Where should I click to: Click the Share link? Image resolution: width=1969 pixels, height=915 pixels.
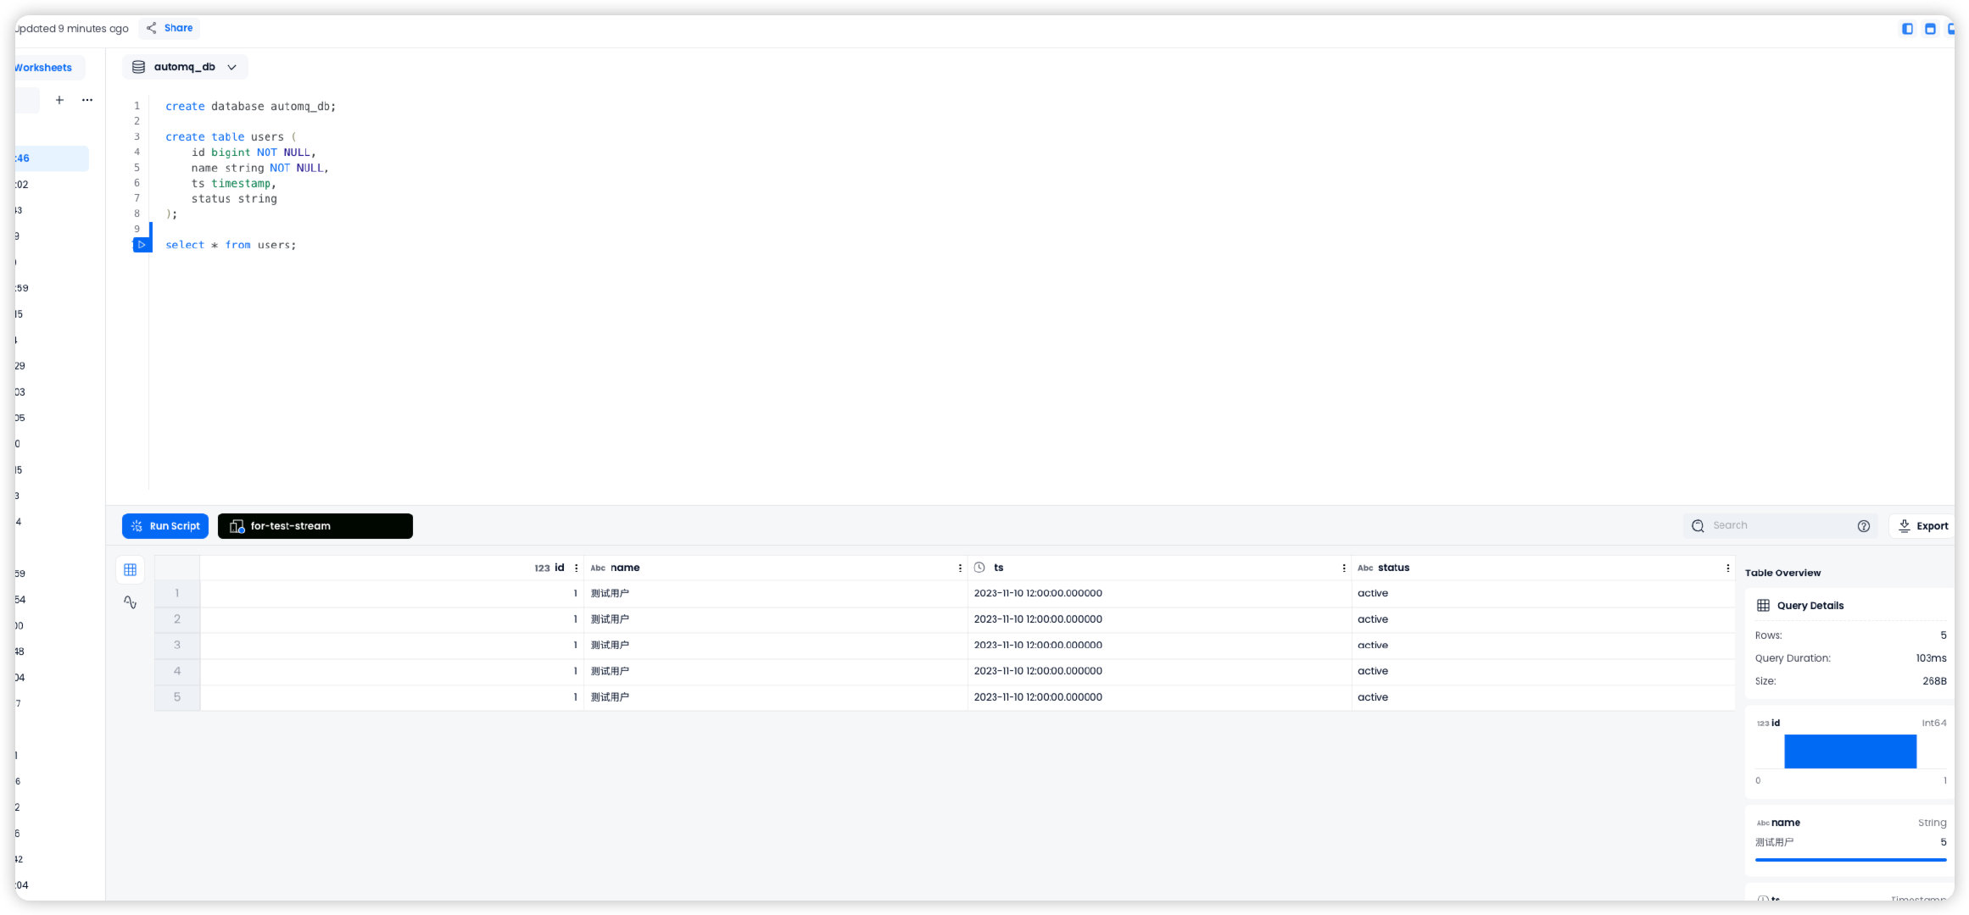pos(170,28)
